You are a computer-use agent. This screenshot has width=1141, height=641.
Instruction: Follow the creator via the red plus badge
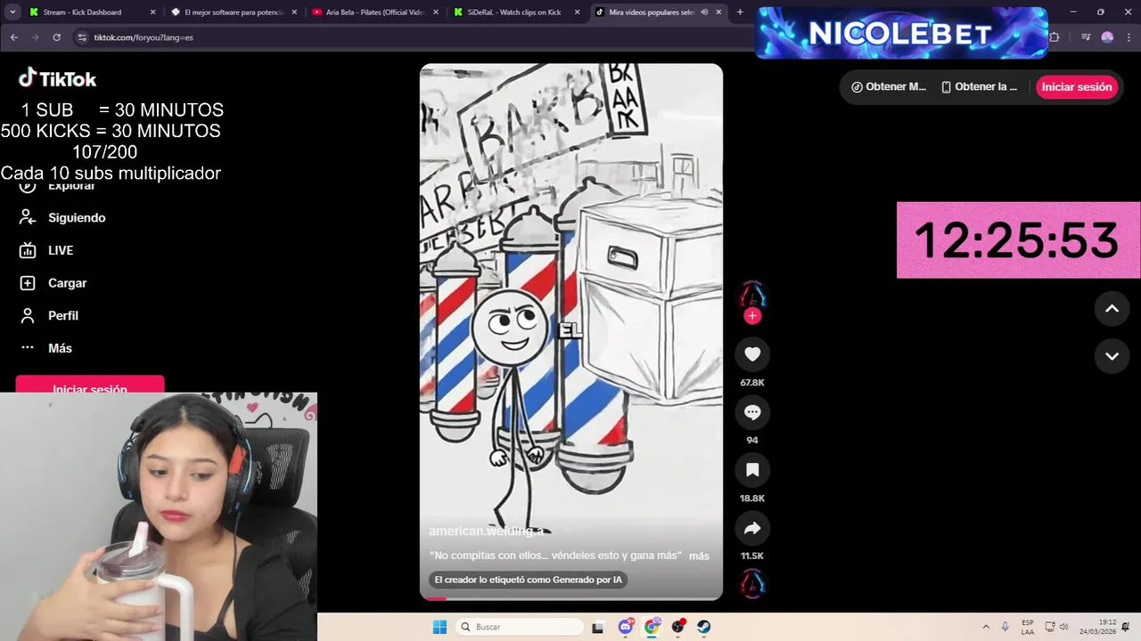(752, 316)
